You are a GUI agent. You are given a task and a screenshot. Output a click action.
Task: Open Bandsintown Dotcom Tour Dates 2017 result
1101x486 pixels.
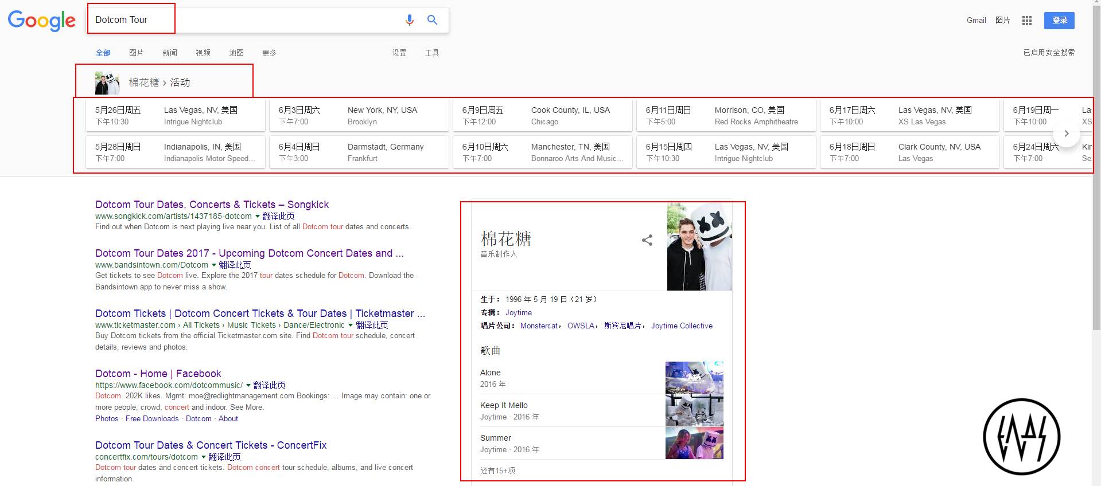(250, 253)
